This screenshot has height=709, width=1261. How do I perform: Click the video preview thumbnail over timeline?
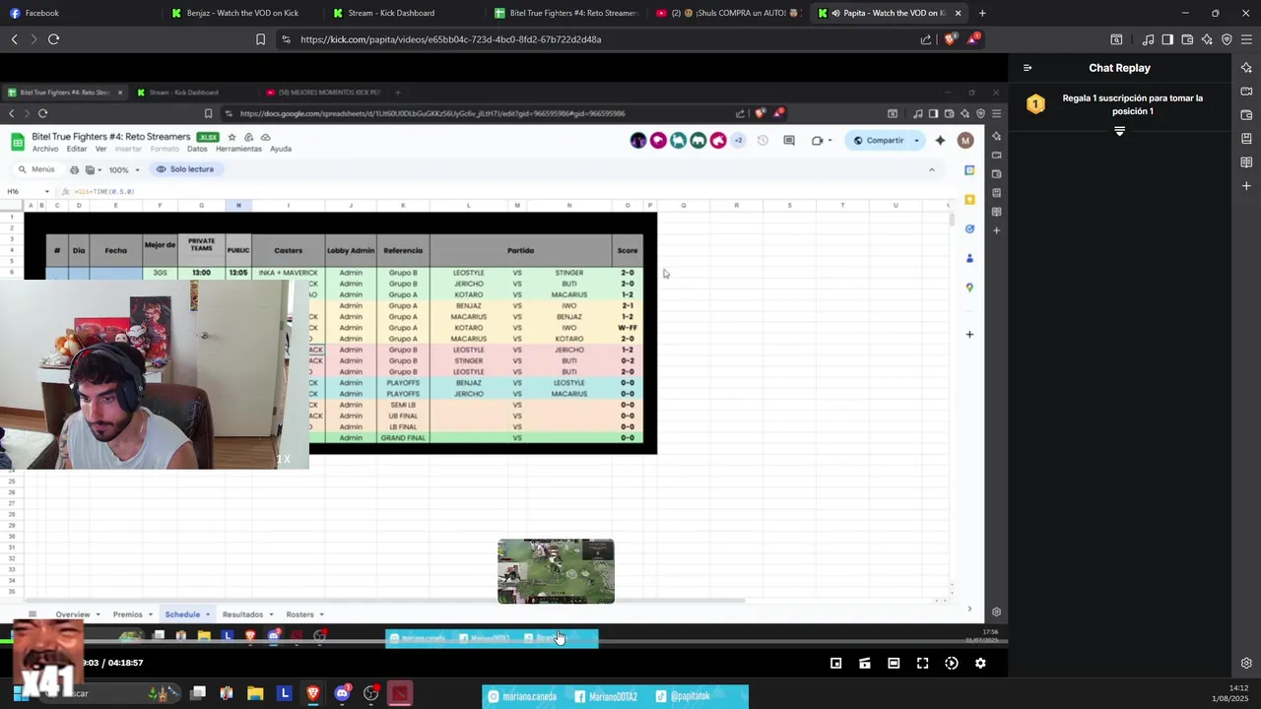556,571
